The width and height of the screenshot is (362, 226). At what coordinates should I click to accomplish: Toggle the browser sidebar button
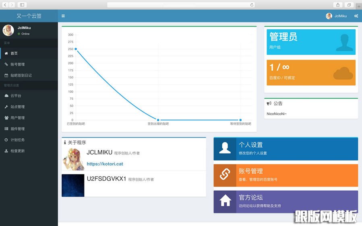[x=22, y=4]
